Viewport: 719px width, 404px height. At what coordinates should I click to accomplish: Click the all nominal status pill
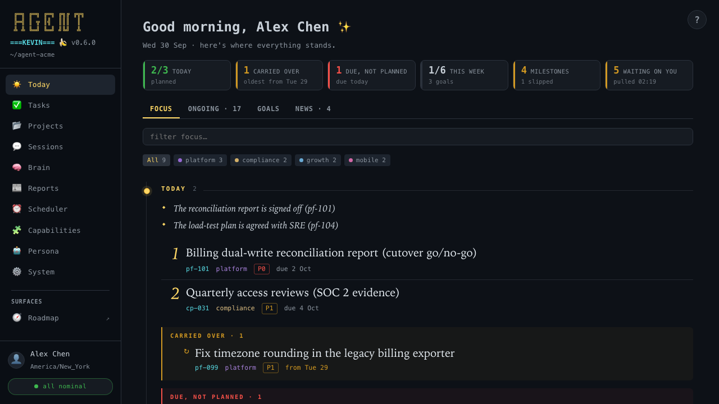tap(60, 387)
